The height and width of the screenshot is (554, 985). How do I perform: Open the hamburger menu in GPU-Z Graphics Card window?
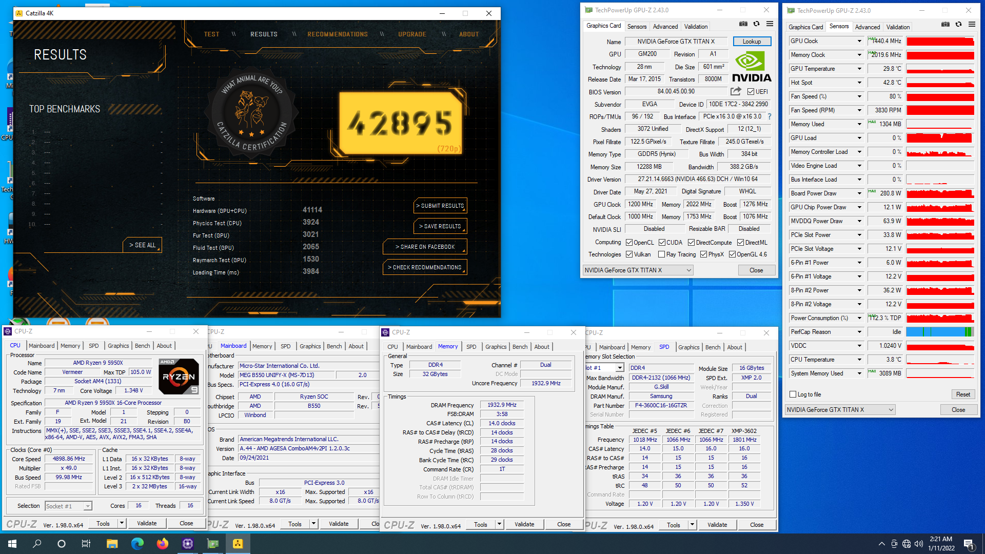pos(770,24)
